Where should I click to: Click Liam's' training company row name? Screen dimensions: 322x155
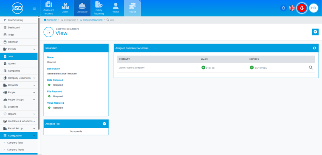132,68
